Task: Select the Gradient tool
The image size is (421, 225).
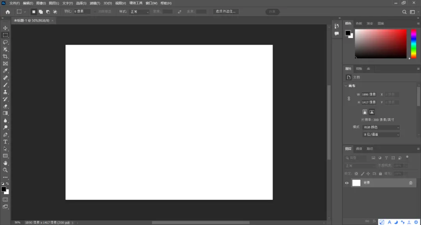Action: coord(5,113)
